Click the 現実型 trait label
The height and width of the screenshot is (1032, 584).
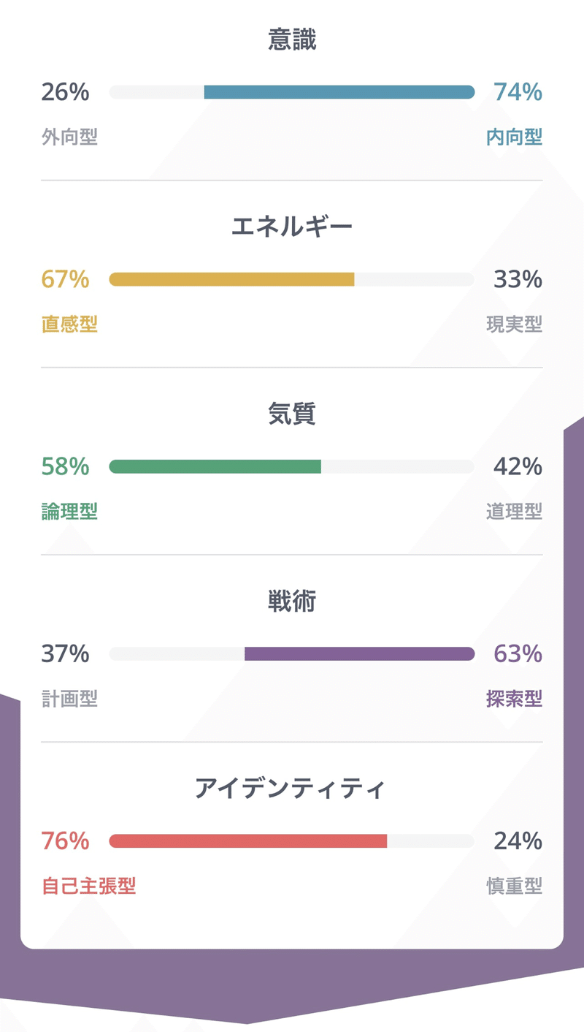tap(514, 325)
